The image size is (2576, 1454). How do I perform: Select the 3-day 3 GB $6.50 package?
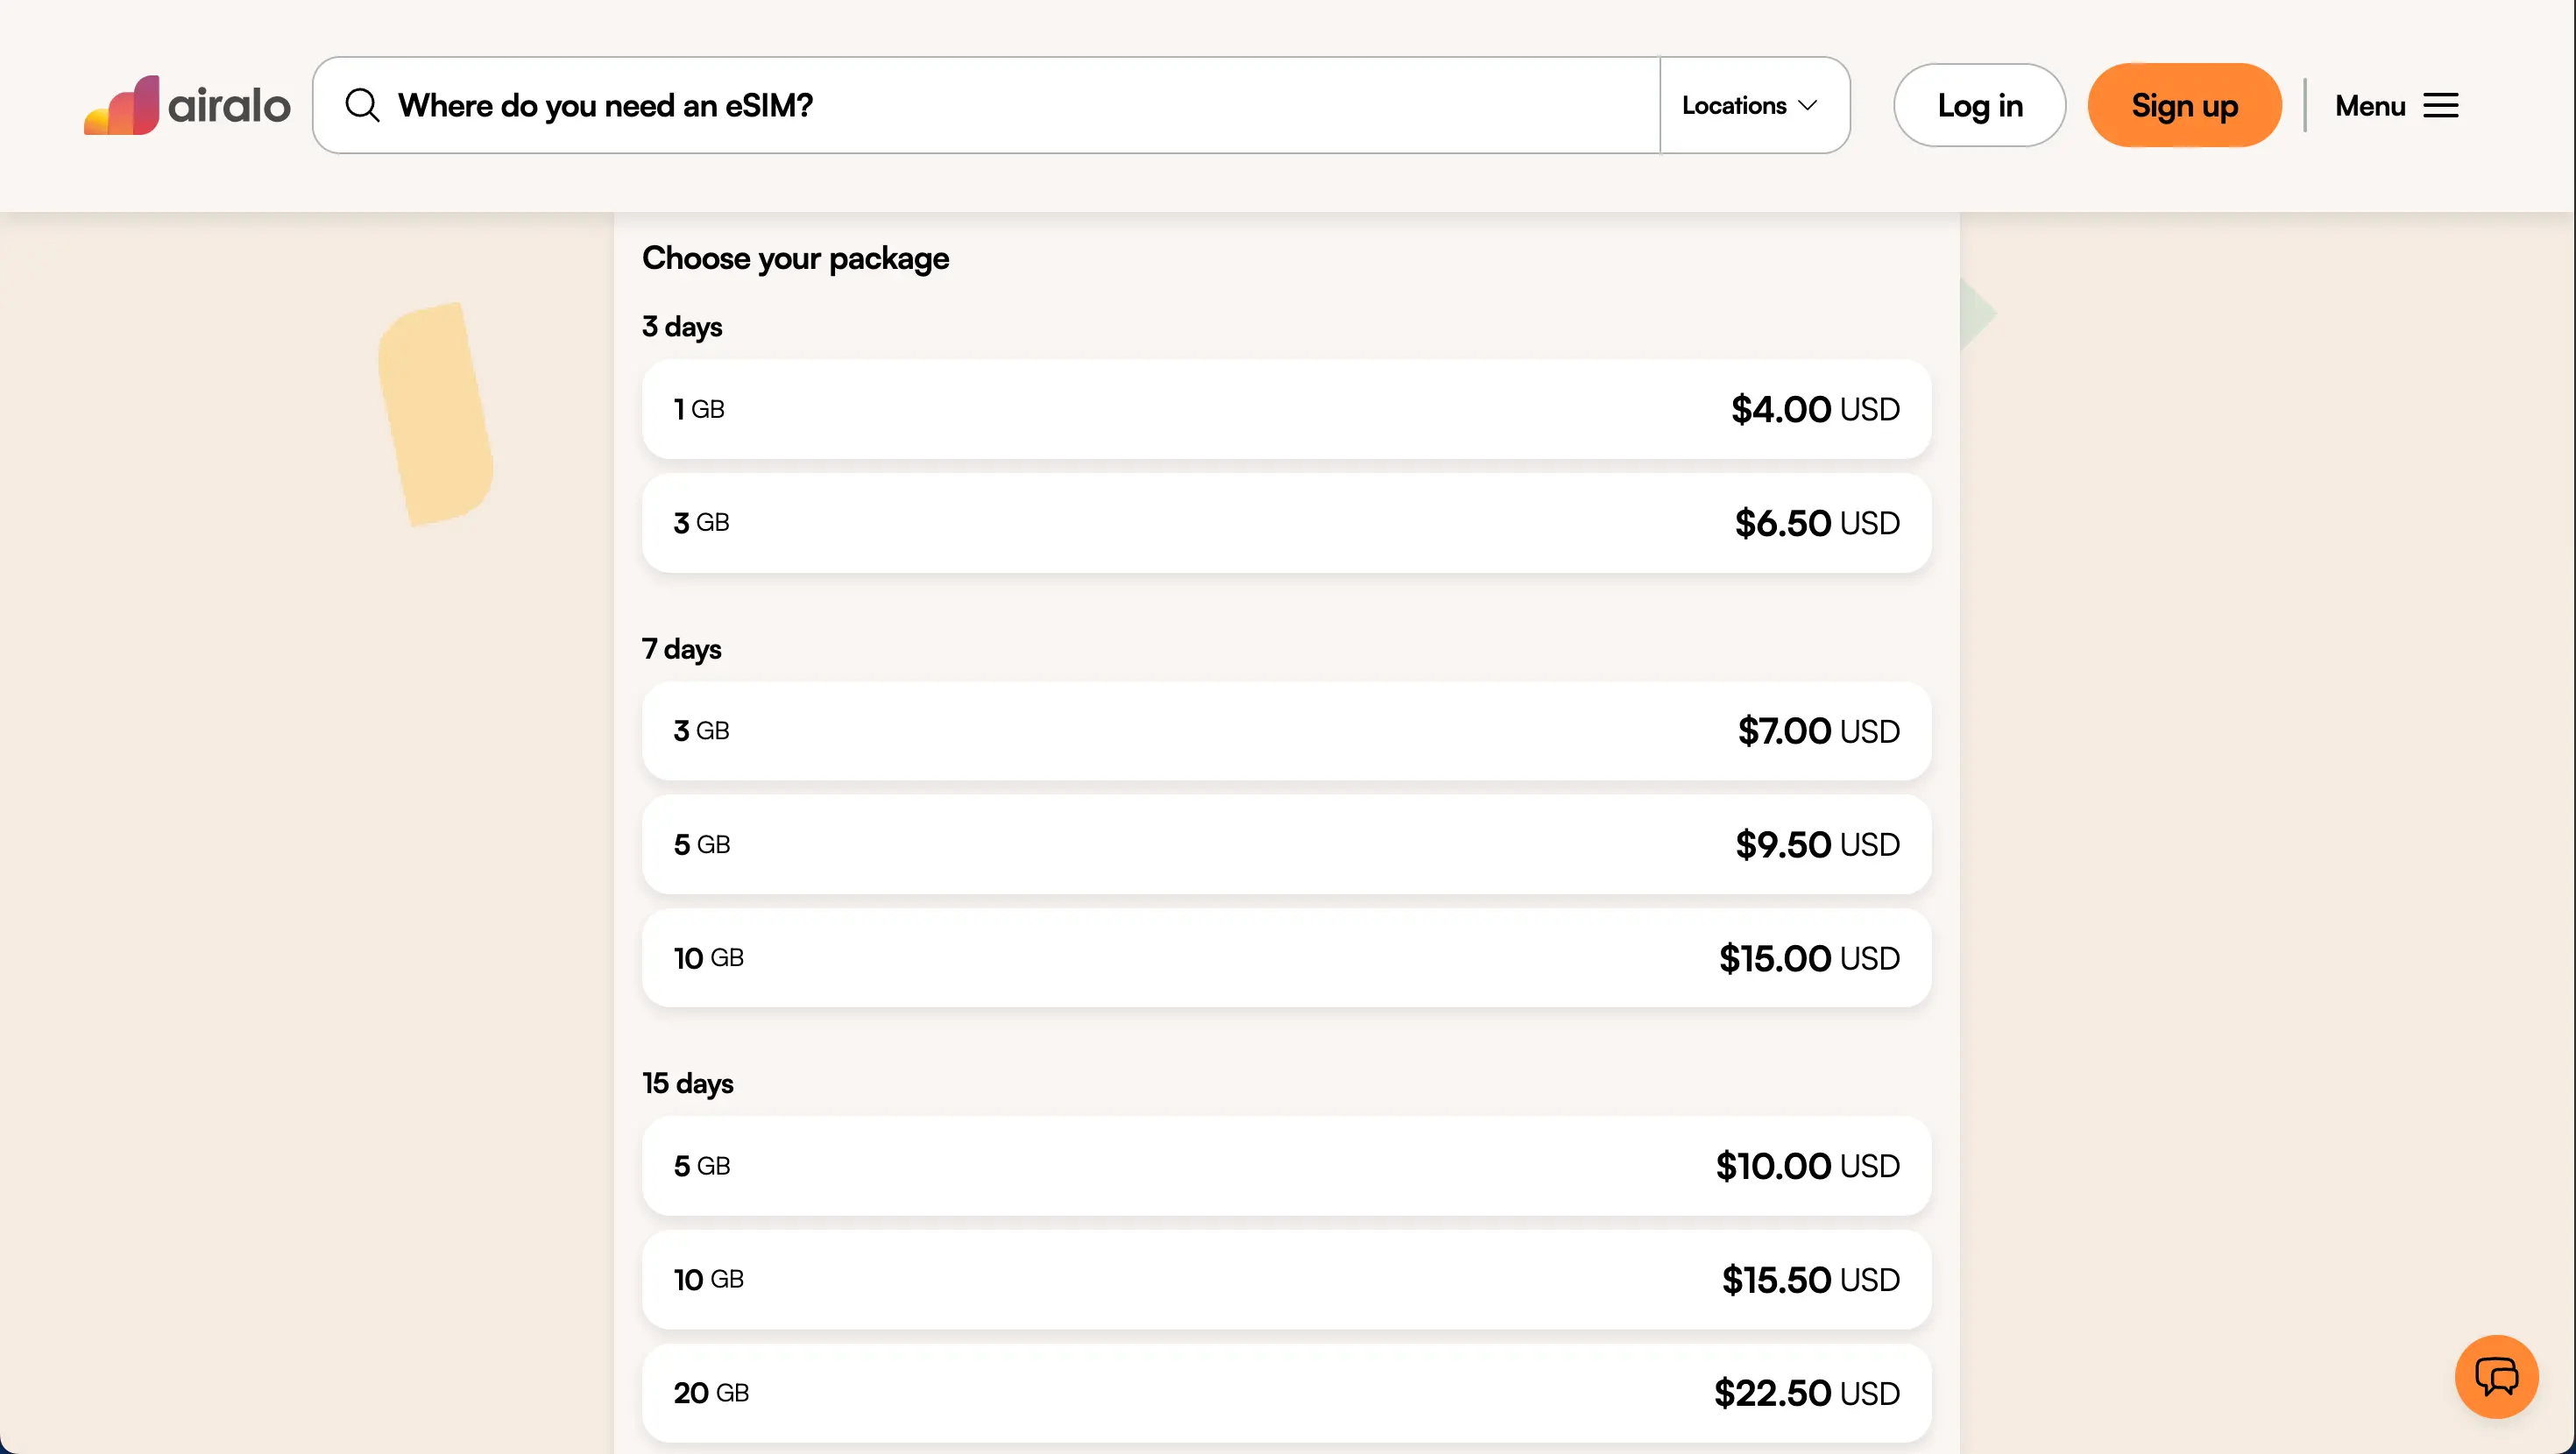coord(1286,523)
